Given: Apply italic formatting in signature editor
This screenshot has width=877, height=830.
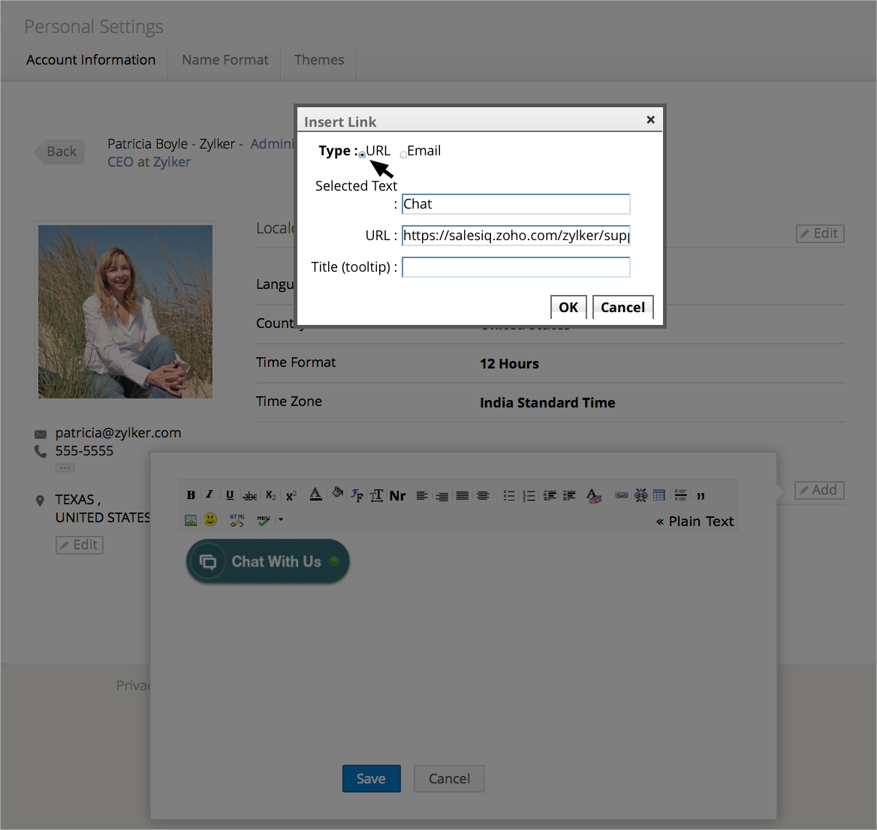Looking at the screenshot, I should [209, 495].
